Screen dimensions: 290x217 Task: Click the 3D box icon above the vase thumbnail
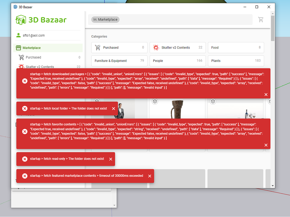(155, 101)
